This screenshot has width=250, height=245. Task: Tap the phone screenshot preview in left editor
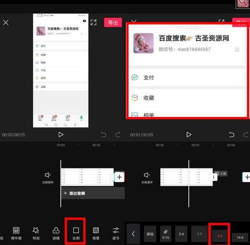tap(61, 70)
